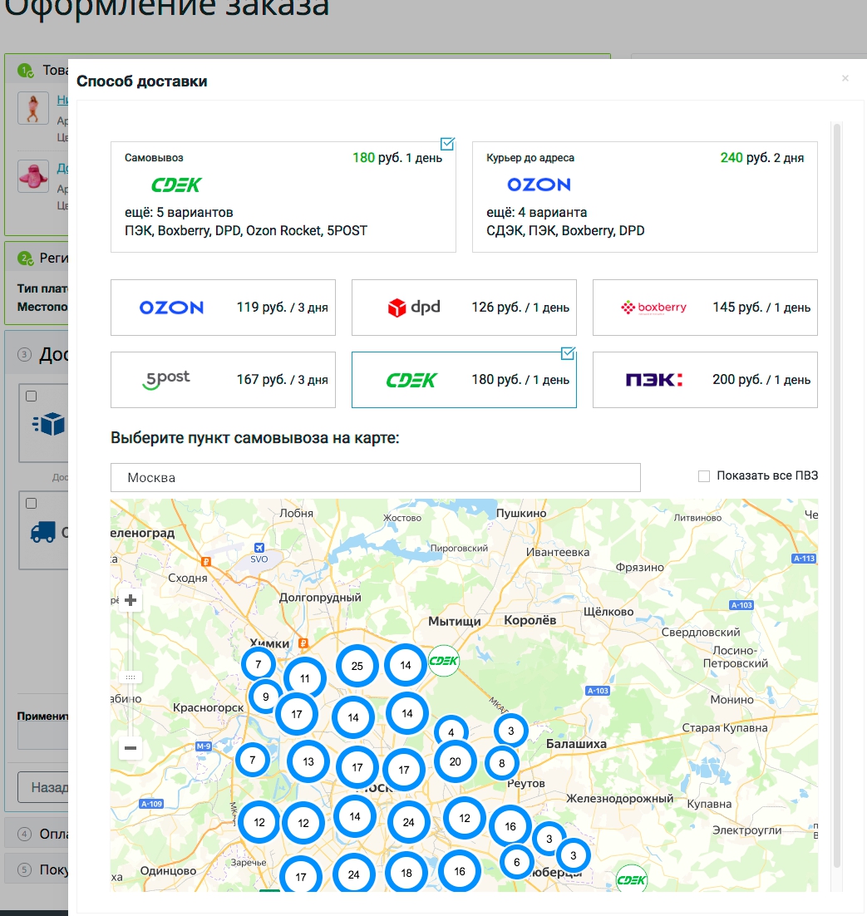Viewport: 867px width, 916px height.
Task: Zoom in the map with plus button
Action: [x=131, y=600]
